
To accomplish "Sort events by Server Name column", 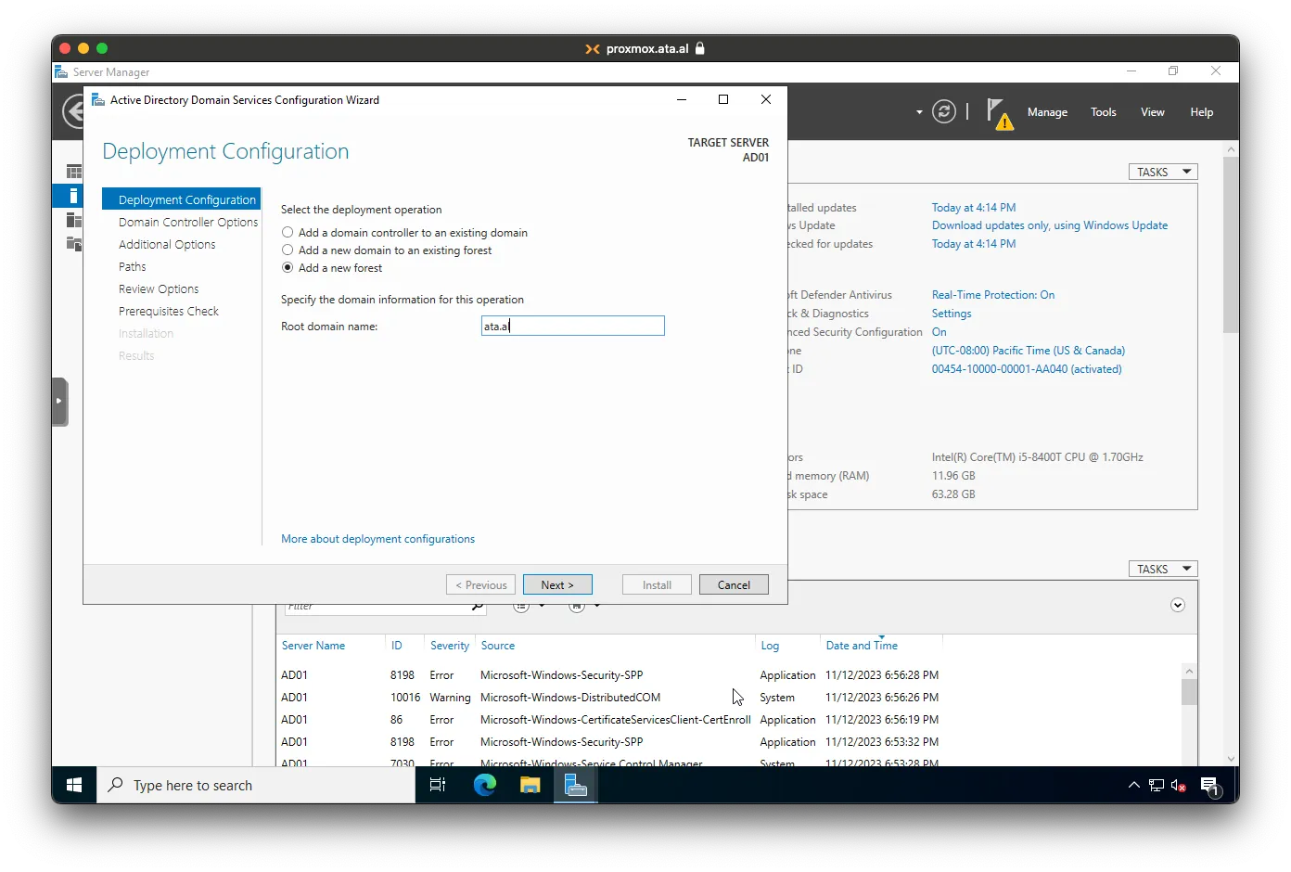I will (x=313, y=646).
